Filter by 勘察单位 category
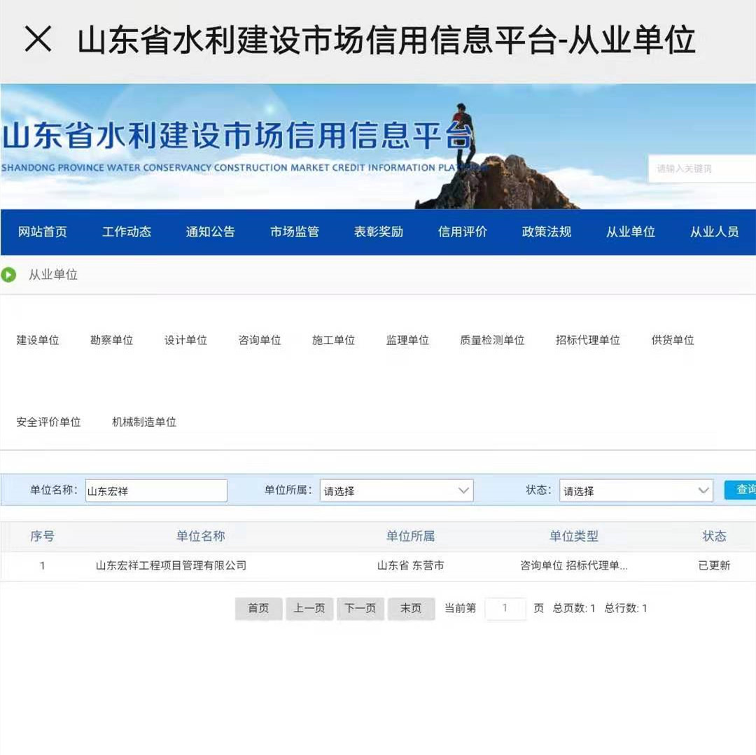This screenshot has height=755, width=756. coord(111,340)
